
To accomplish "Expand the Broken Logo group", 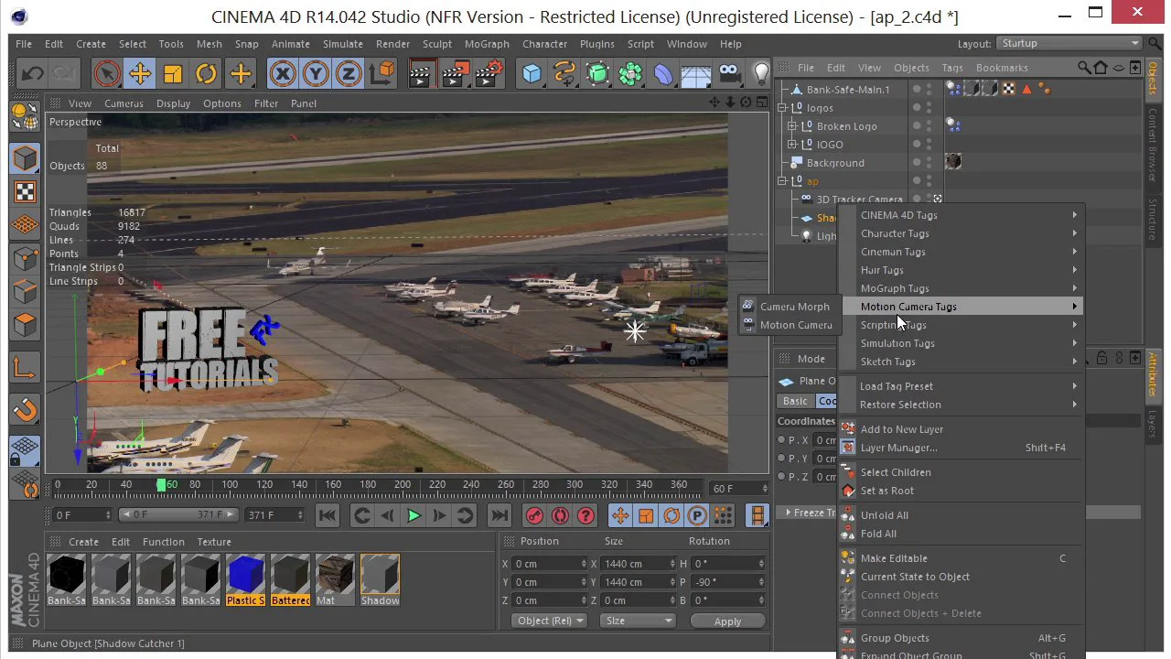I will click(792, 126).
